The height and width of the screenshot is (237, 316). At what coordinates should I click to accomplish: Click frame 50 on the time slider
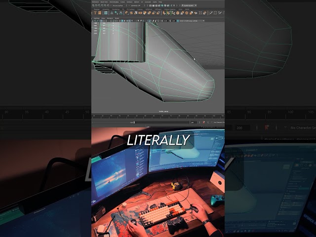(127, 117)
